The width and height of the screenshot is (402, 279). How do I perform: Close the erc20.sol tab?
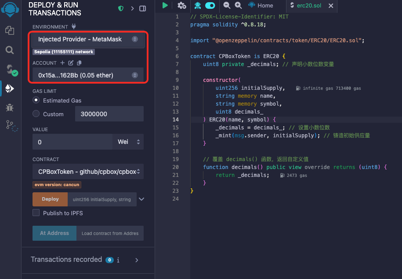click(x=331, y=6)
